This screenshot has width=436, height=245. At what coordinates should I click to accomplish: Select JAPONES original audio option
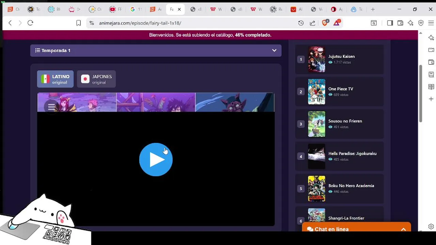[96, 79]
